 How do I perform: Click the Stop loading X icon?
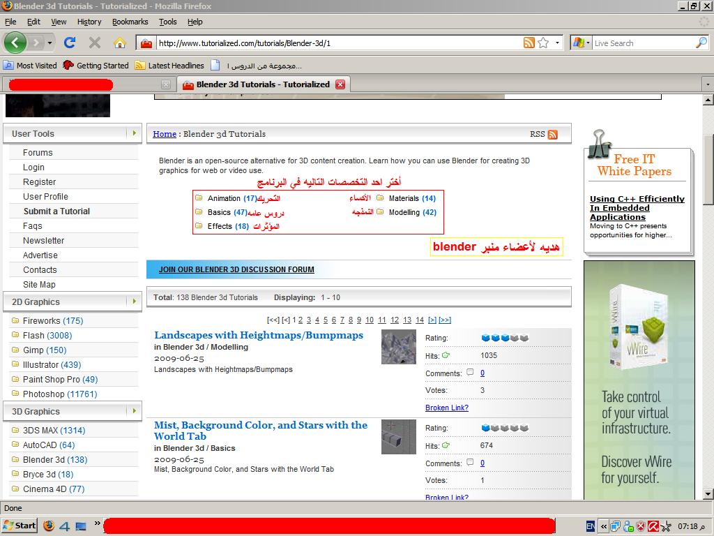point(95,43)
